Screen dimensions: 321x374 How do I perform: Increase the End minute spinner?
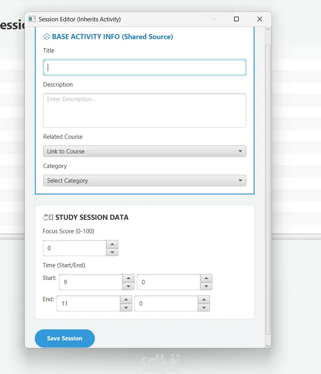pyautogui.click(x=204, y=300)
